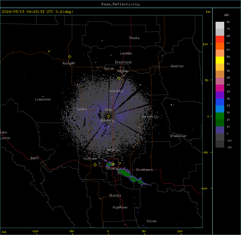The height and width of the screenshot is (235, 241).
Task: Select the Okotoks label
Action: (x=115, y=195)
